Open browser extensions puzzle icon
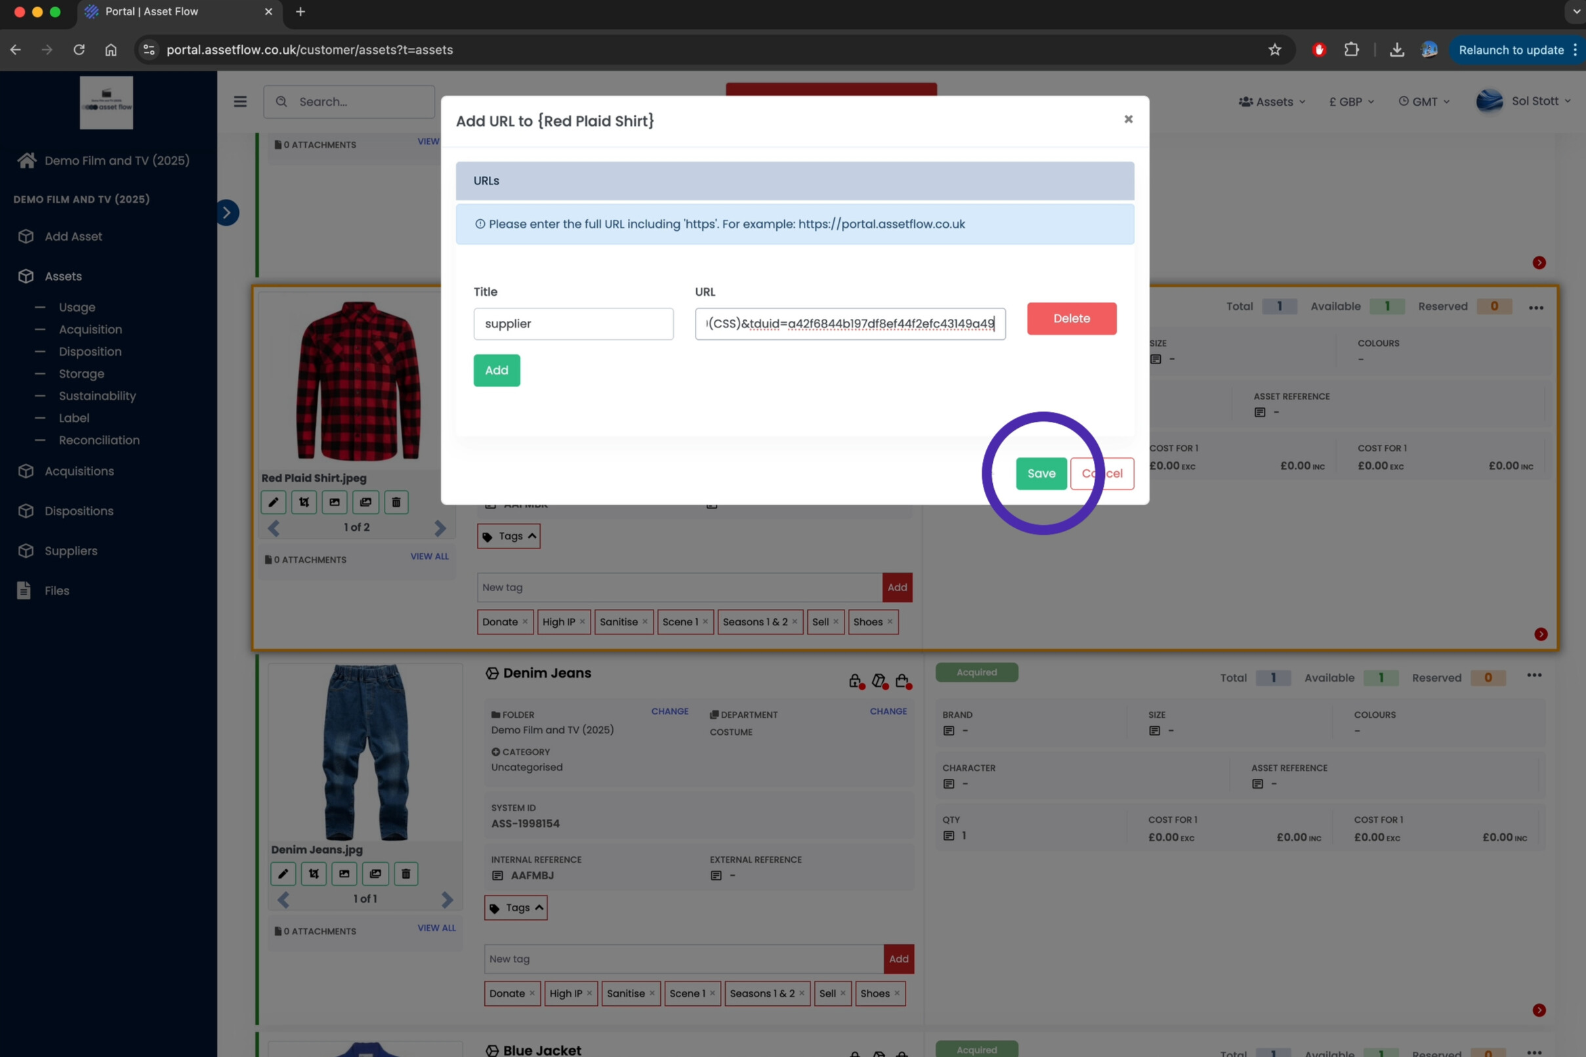 tap(1351, 50)
